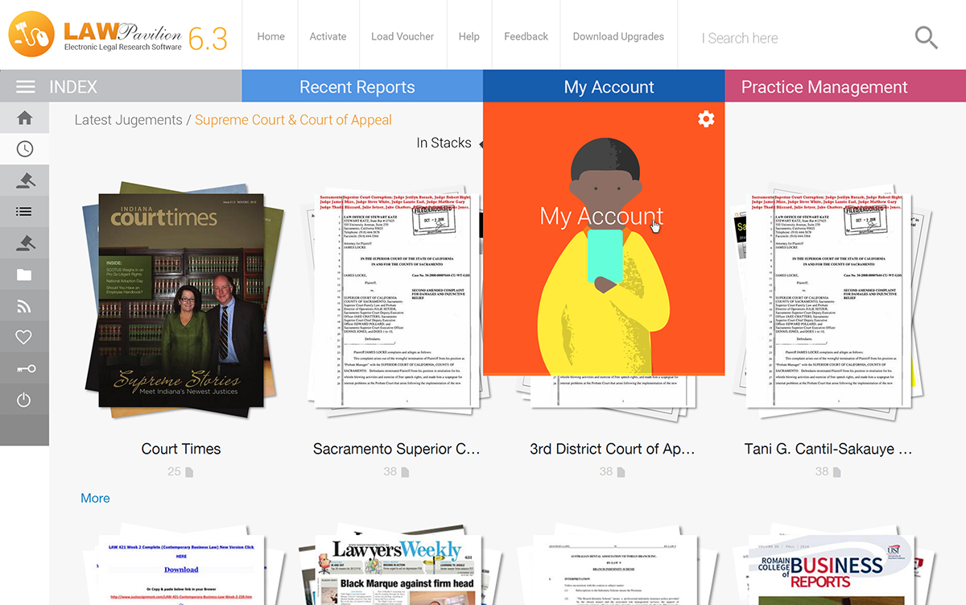
Task: Click document count icon under Tani G. Cantil-Sakauye
Action: (837, 472)
